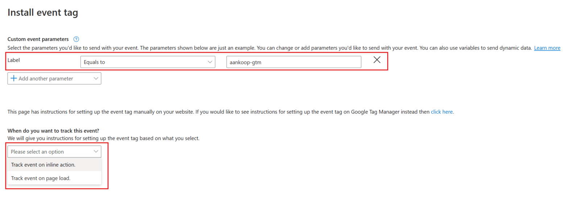Click the Label parameter name

point(14,60)
